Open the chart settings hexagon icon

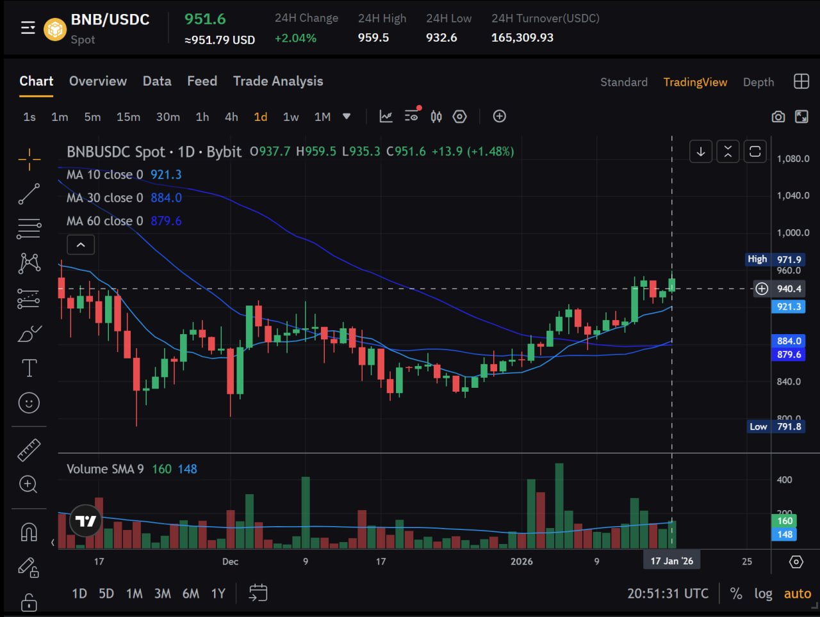tap(460, 116)
